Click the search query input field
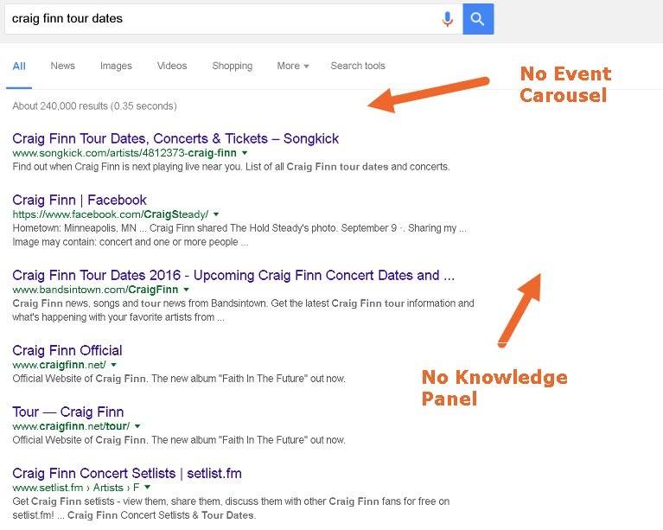Screen dimensions: 663x530 216,19
